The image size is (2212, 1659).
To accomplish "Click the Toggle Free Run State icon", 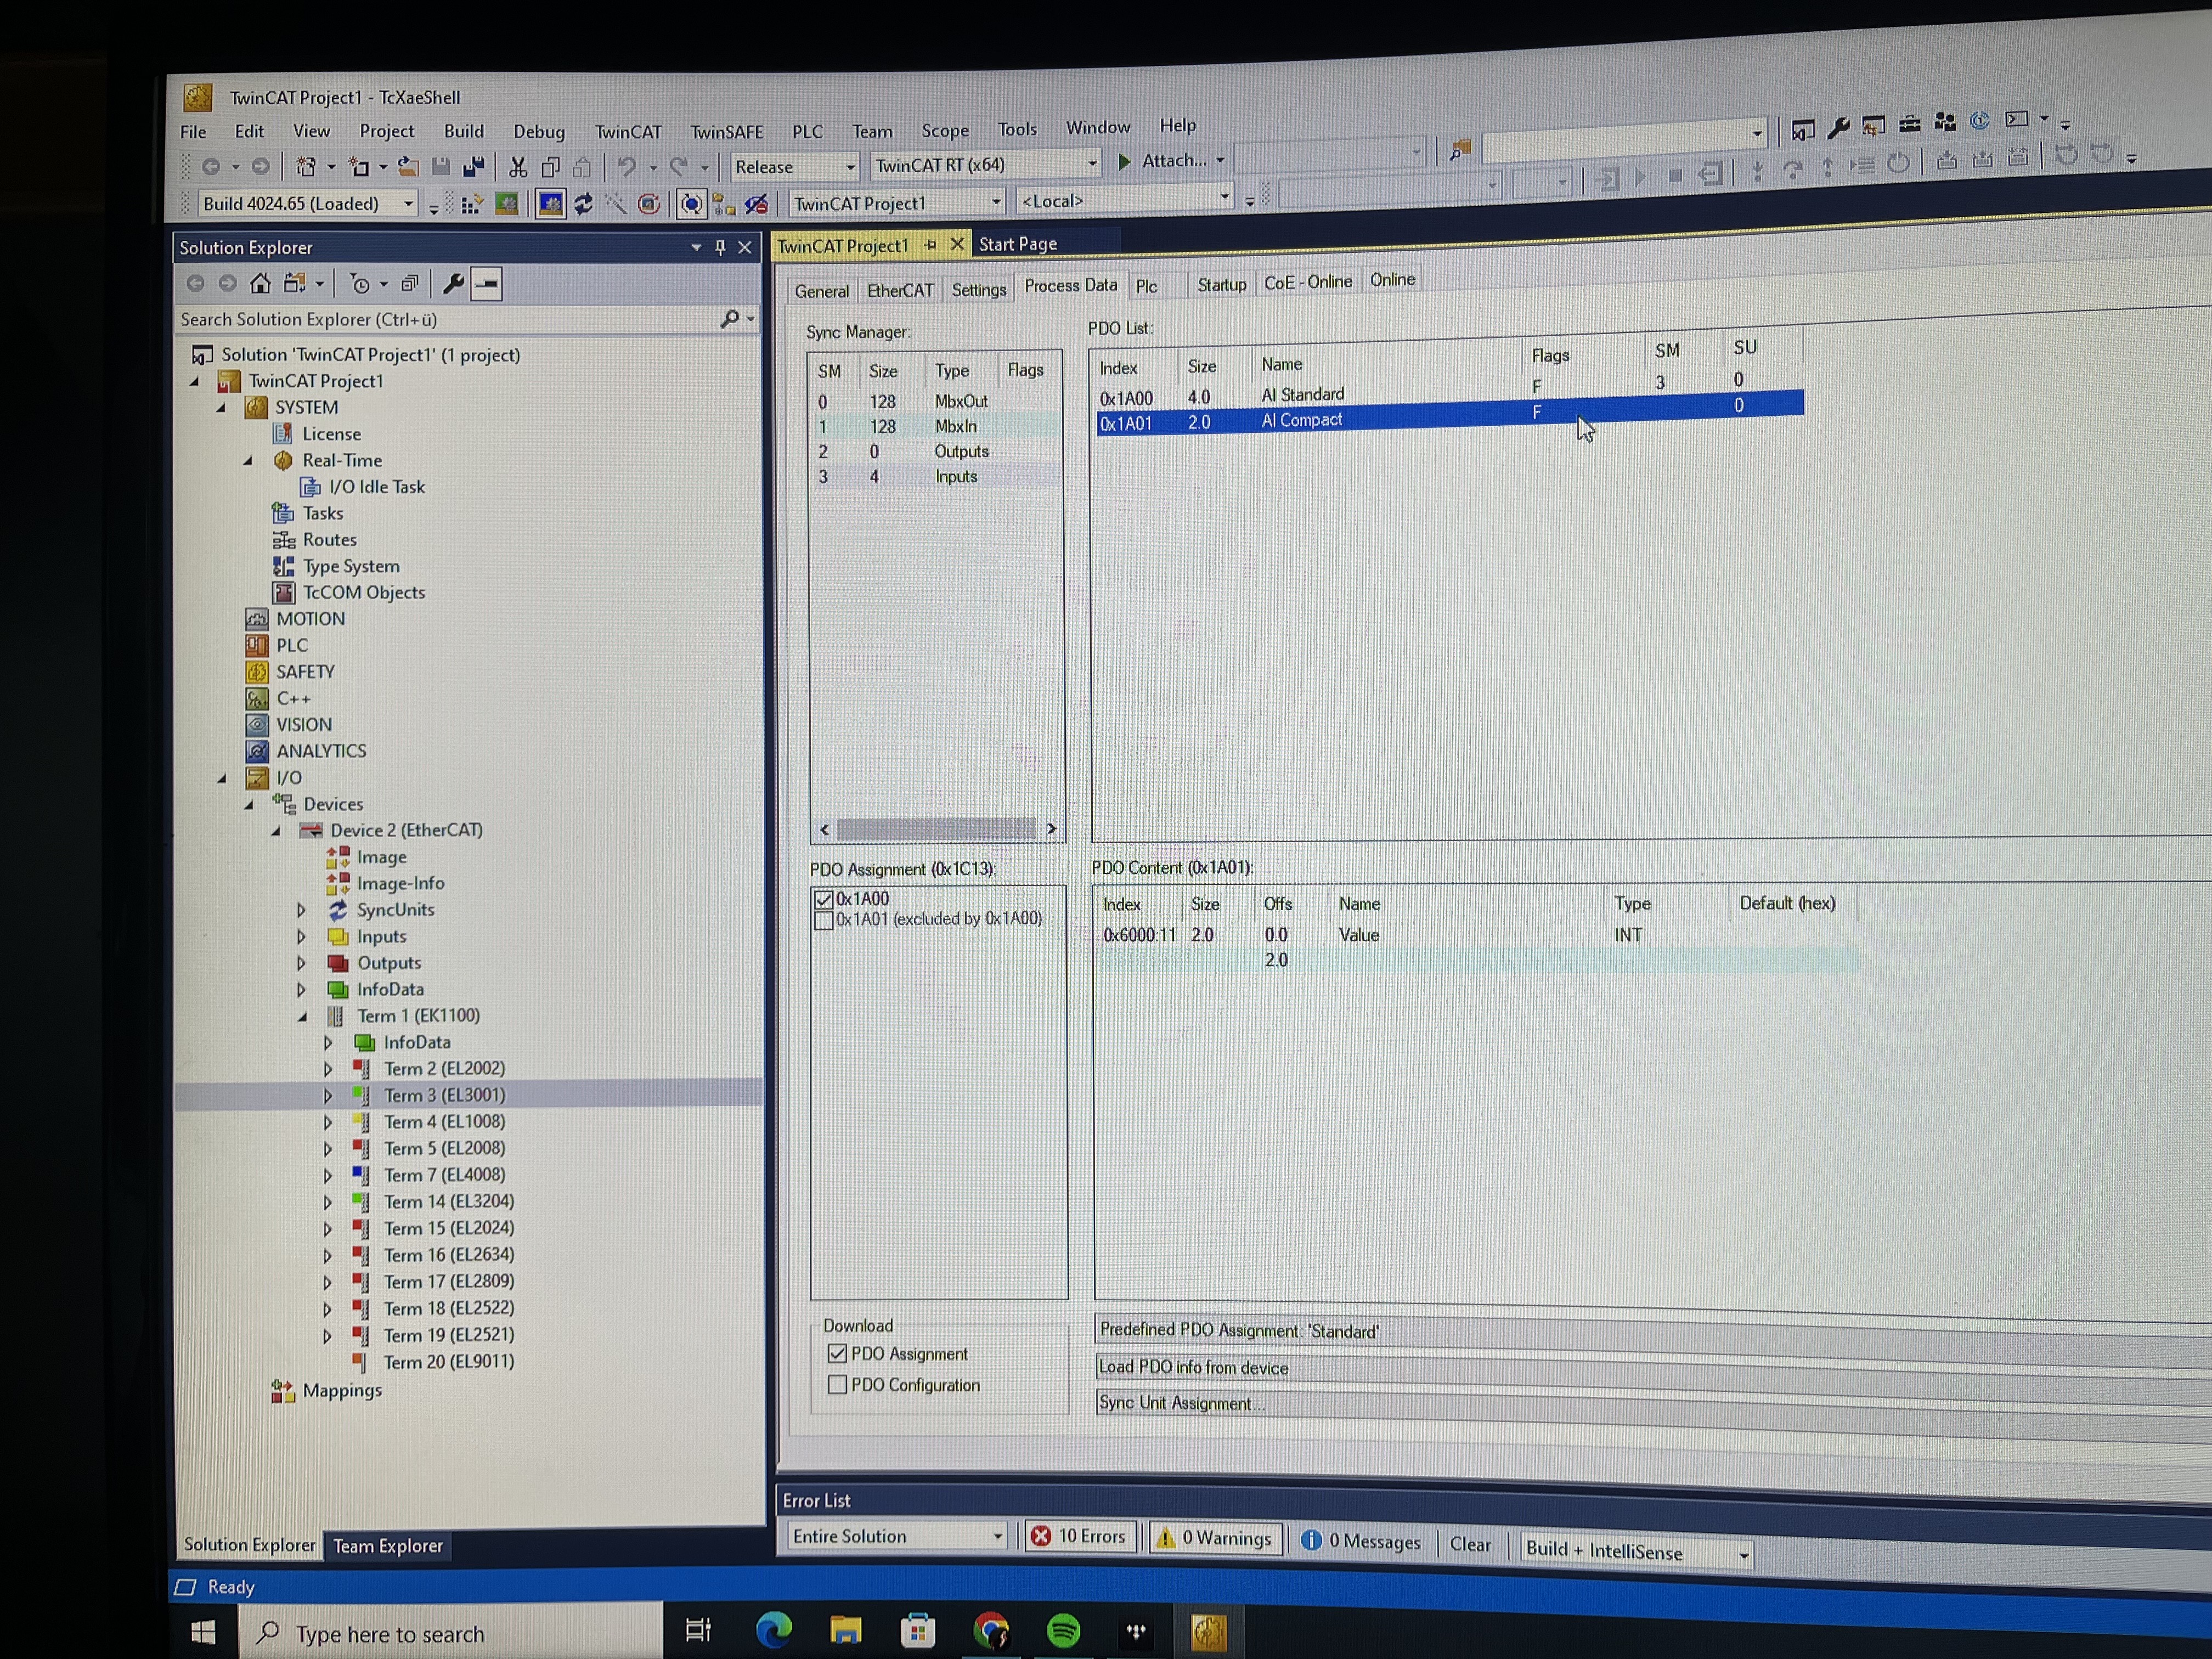I will (x=650, y=205).
